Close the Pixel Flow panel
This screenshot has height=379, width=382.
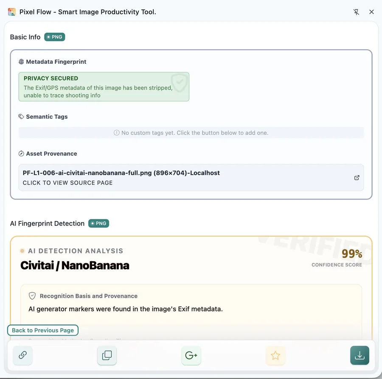click(x=371, y=12)
